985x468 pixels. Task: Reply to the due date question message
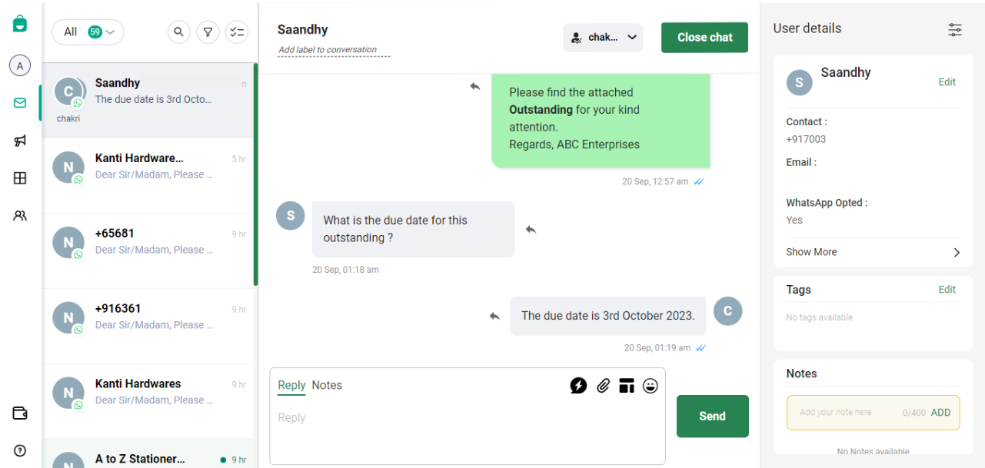[x=531, y=229]
